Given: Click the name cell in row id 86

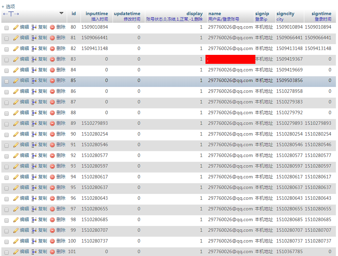Looking at the screenshot, I should coord(230,91).
